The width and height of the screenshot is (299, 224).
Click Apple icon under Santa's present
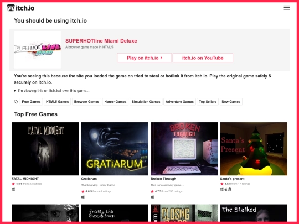pyautogui.click(x=226, y=189)
